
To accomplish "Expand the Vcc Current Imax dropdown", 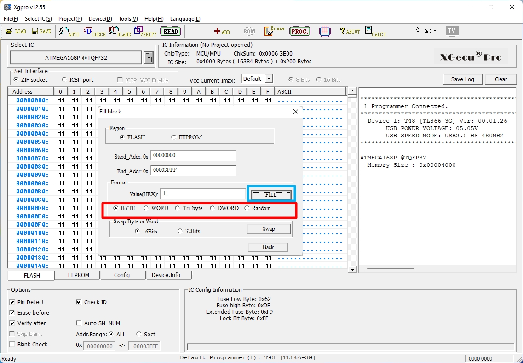I will click(x=269, y=79).
